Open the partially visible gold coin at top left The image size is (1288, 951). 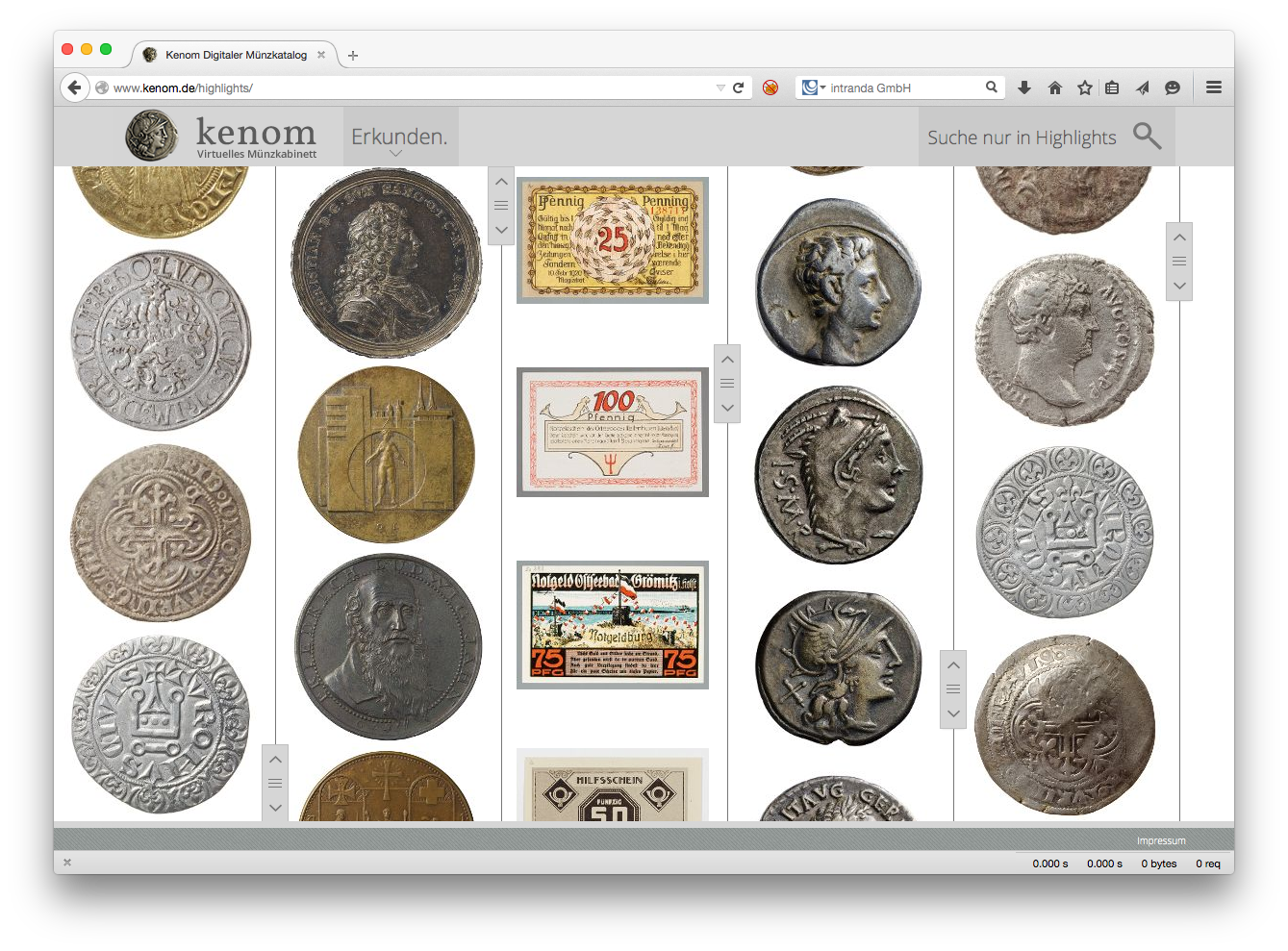point(161,202)
